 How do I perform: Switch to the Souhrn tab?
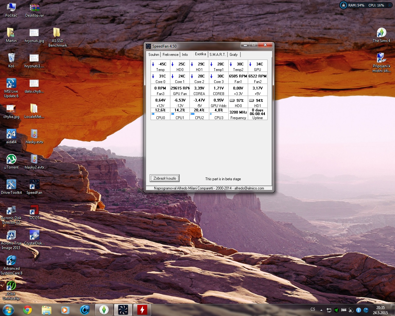154,55
